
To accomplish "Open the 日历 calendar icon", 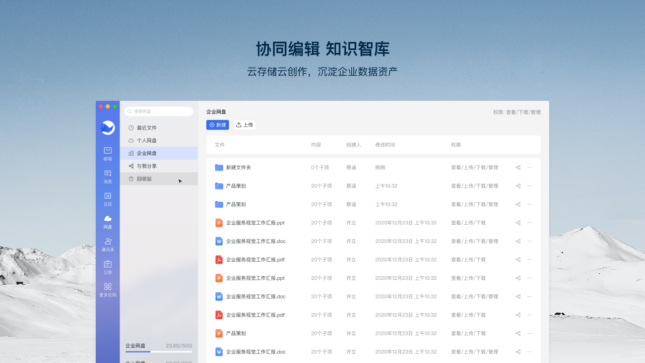I will 108,196.
